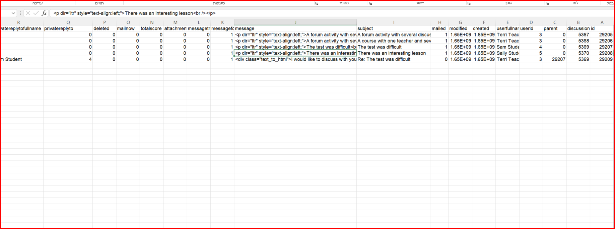Select subject 'Re: The test was difficult'
The height and width of the screenshot is (229, 615).
394,59
